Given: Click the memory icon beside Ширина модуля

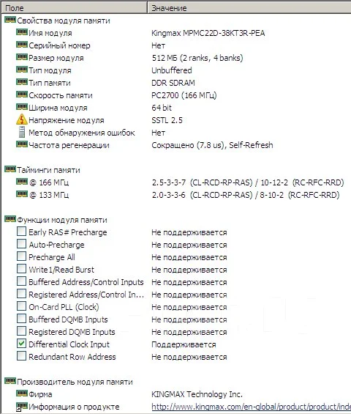Looking at the screenshot, I should coord(22,107).
